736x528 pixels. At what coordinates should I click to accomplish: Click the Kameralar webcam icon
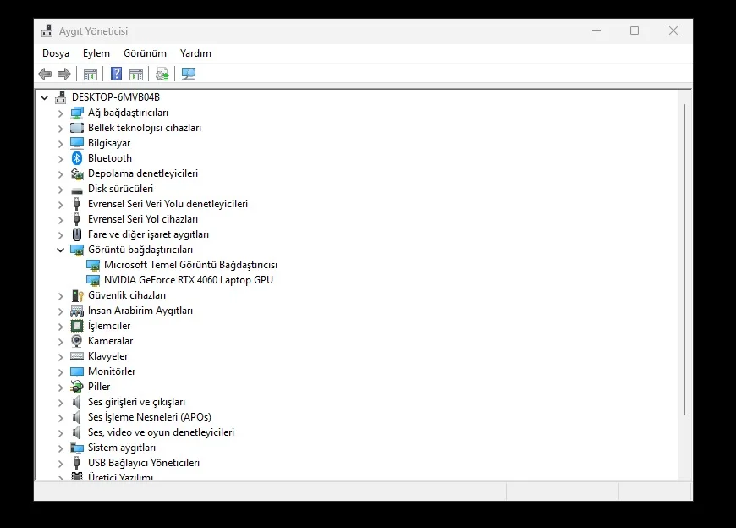click(x=76, y=341)
